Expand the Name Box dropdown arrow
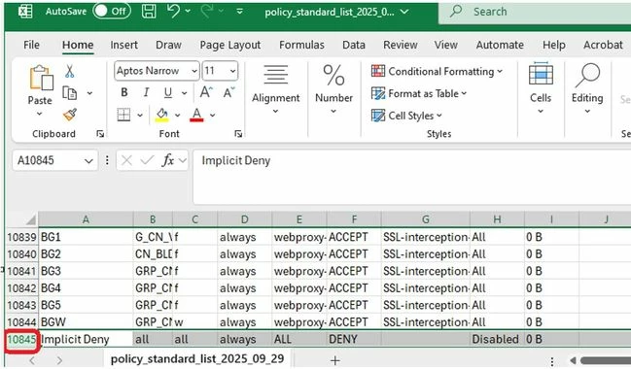This screenshot has width=631, height=369. point(88,161)
